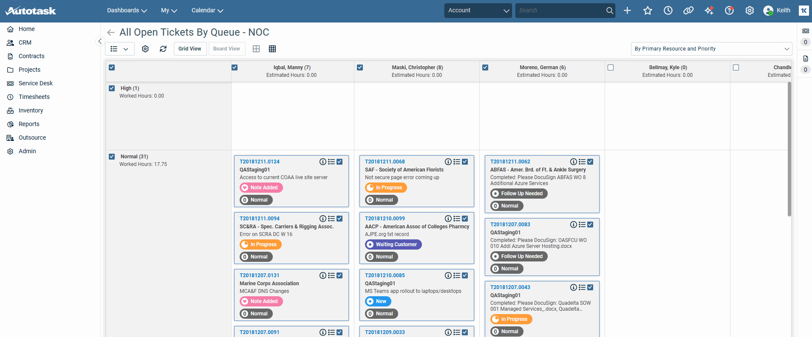Open the Keith user menu
This screenshot has width=812, height=337.
(x=777, y=11)
